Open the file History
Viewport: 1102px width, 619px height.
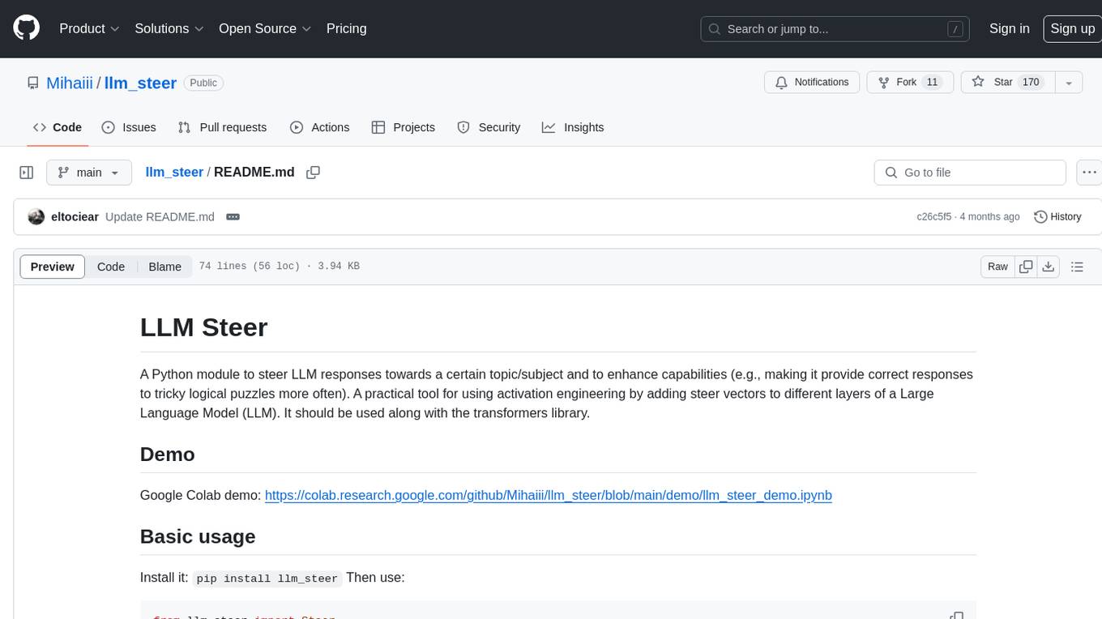[x=1057, y=217]
